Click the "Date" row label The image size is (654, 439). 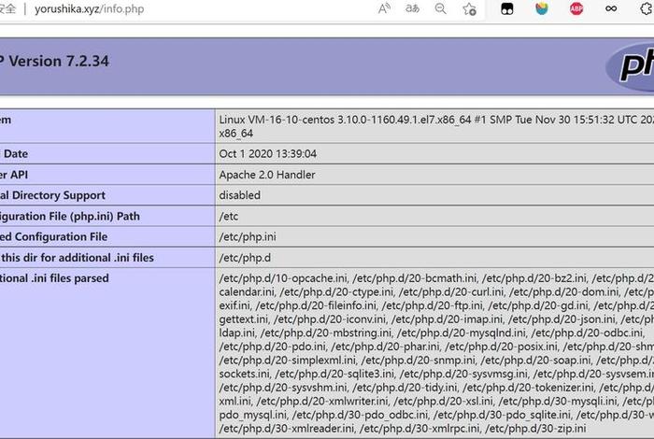point(16,154)
